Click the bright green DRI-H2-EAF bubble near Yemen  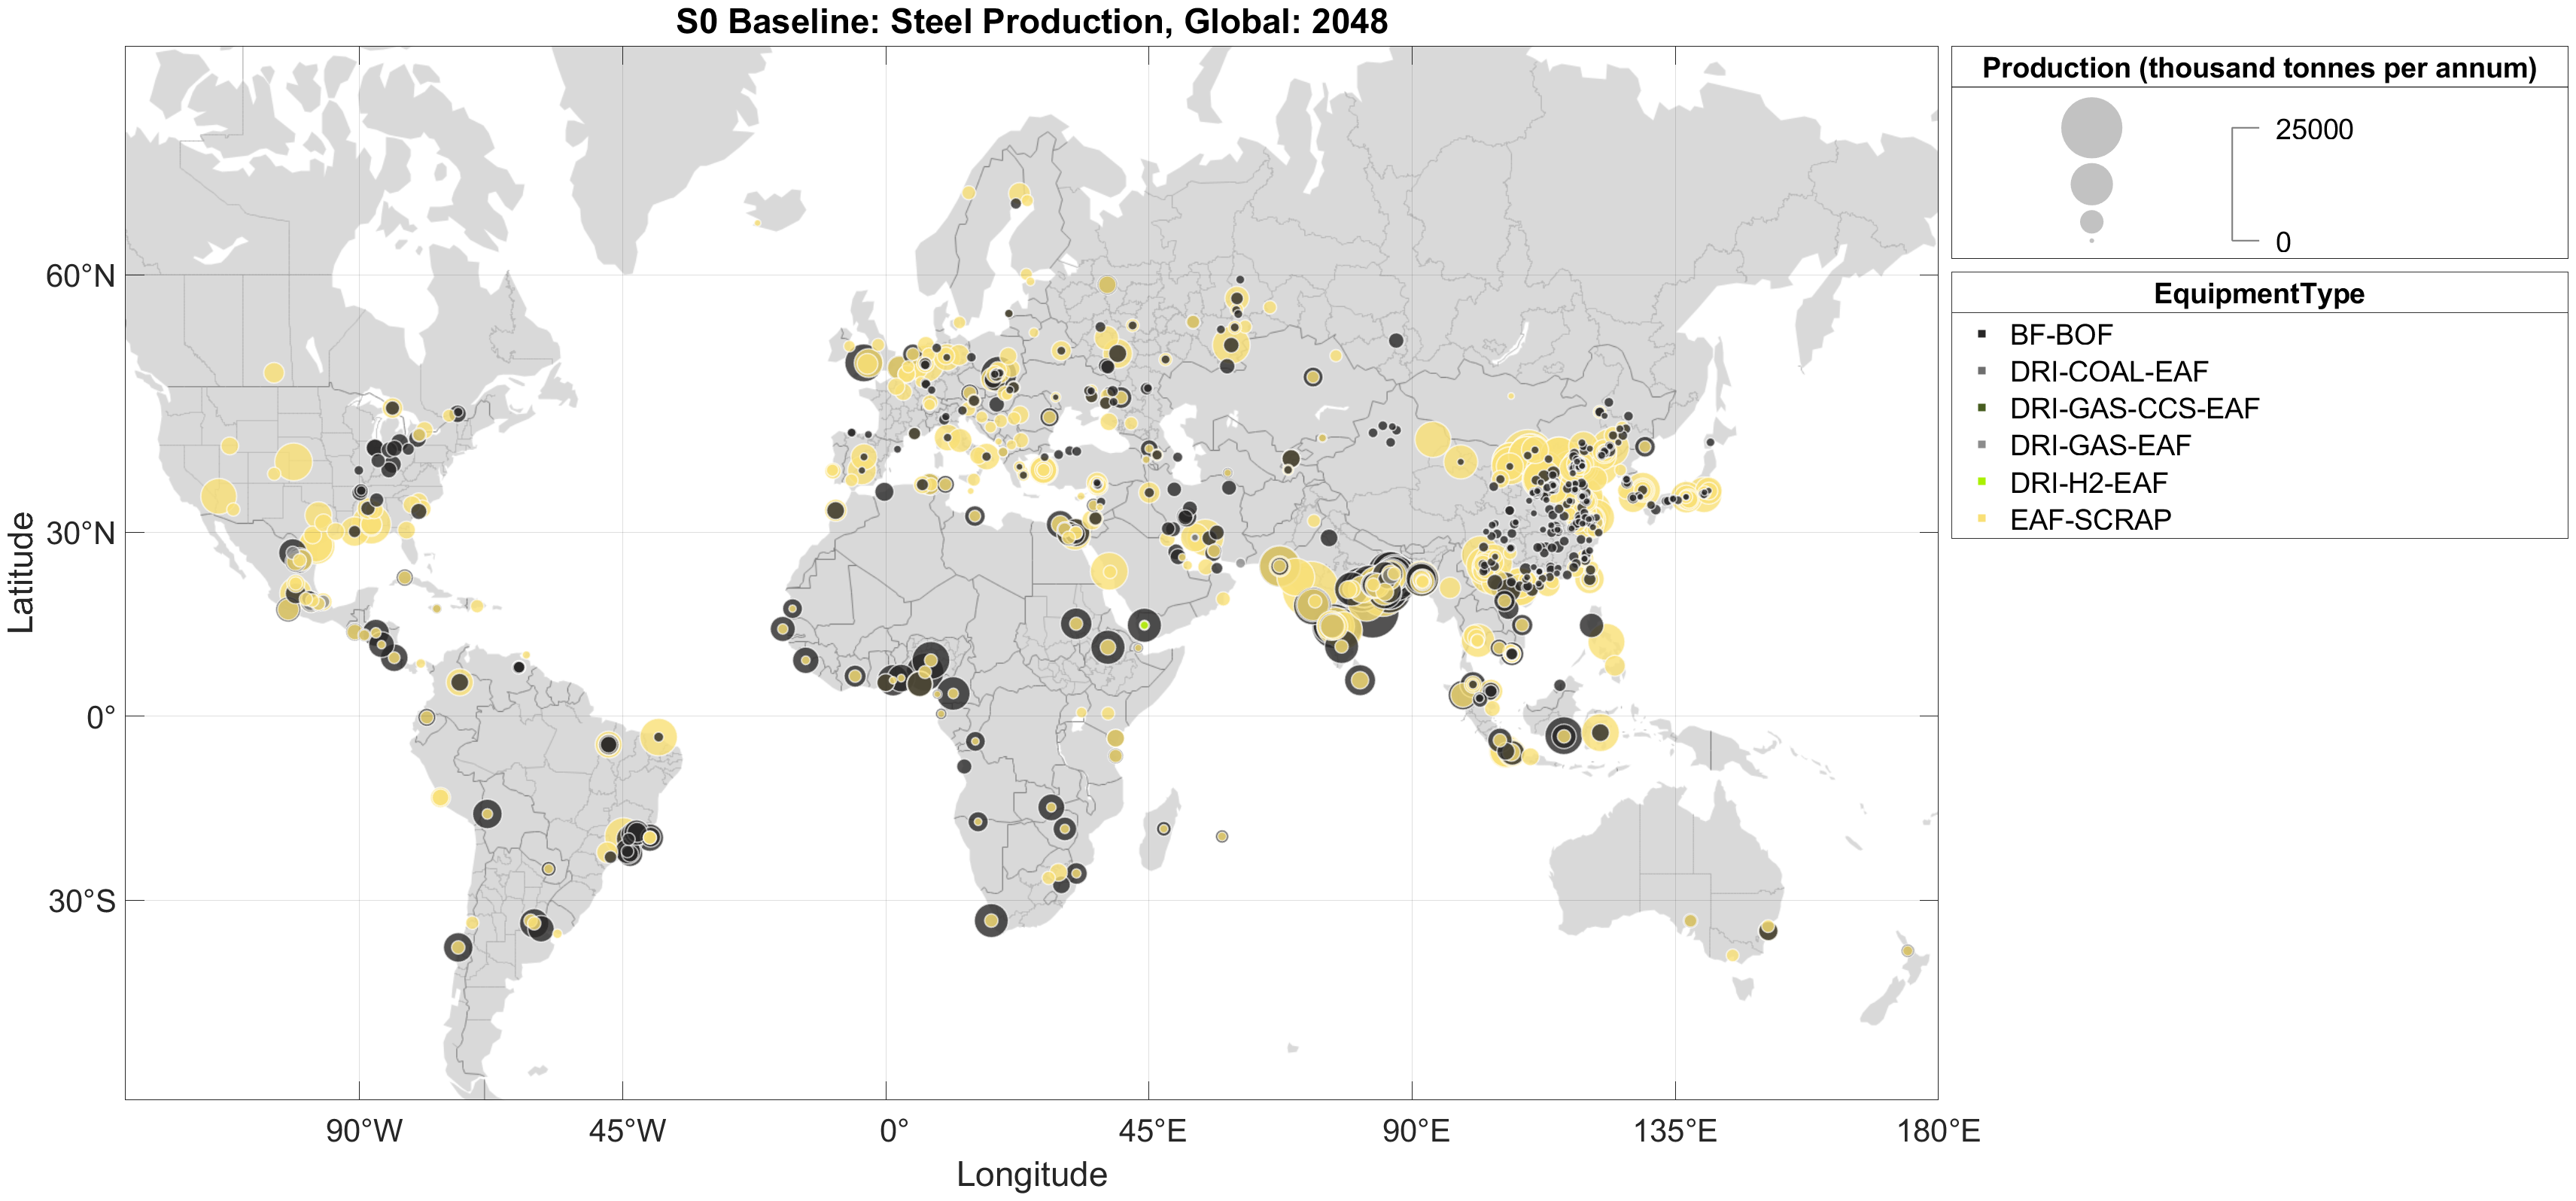pyautogui.click(x=1144, y=625)
